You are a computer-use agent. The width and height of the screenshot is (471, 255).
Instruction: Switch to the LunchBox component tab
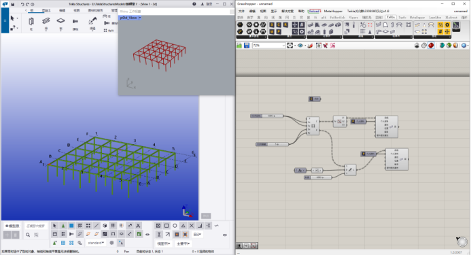435,18
